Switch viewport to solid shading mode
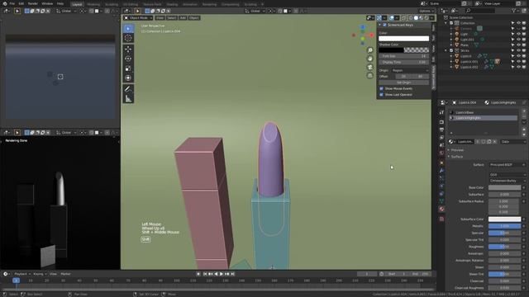This screenshot has width=529, height=297. coord(416,18)
